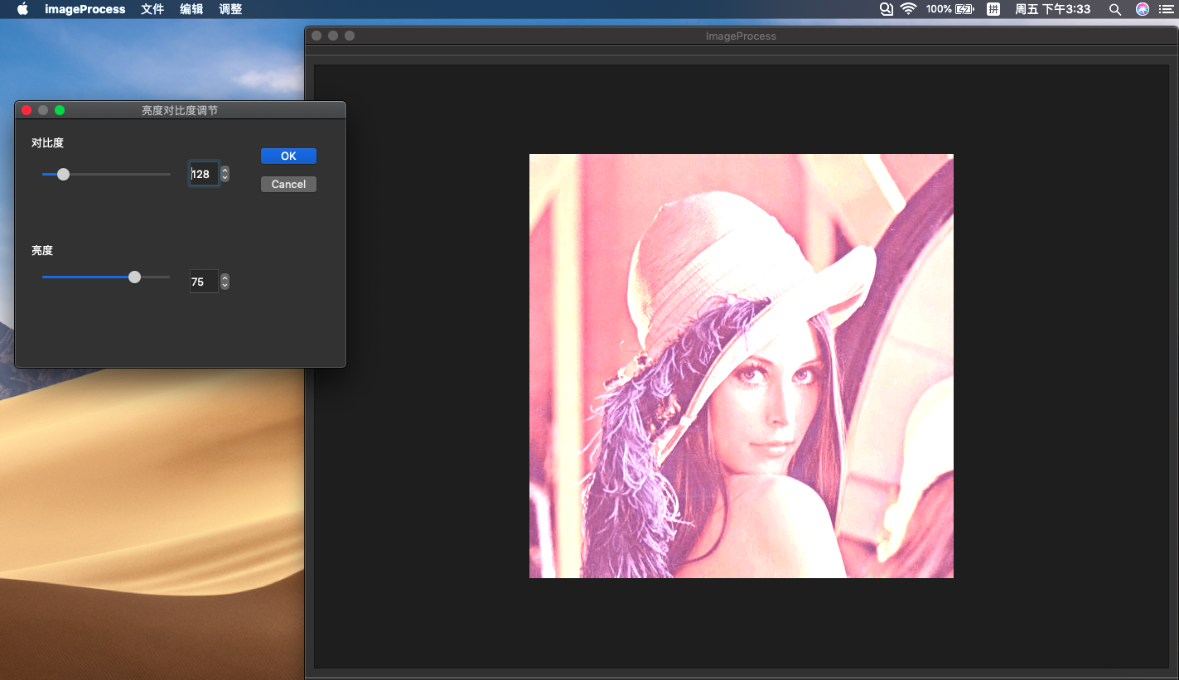
Task: Click the 亮度 label
Action: tap(42, 250)
